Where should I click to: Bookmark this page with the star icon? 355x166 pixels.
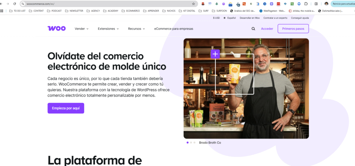tap(193, 4)
